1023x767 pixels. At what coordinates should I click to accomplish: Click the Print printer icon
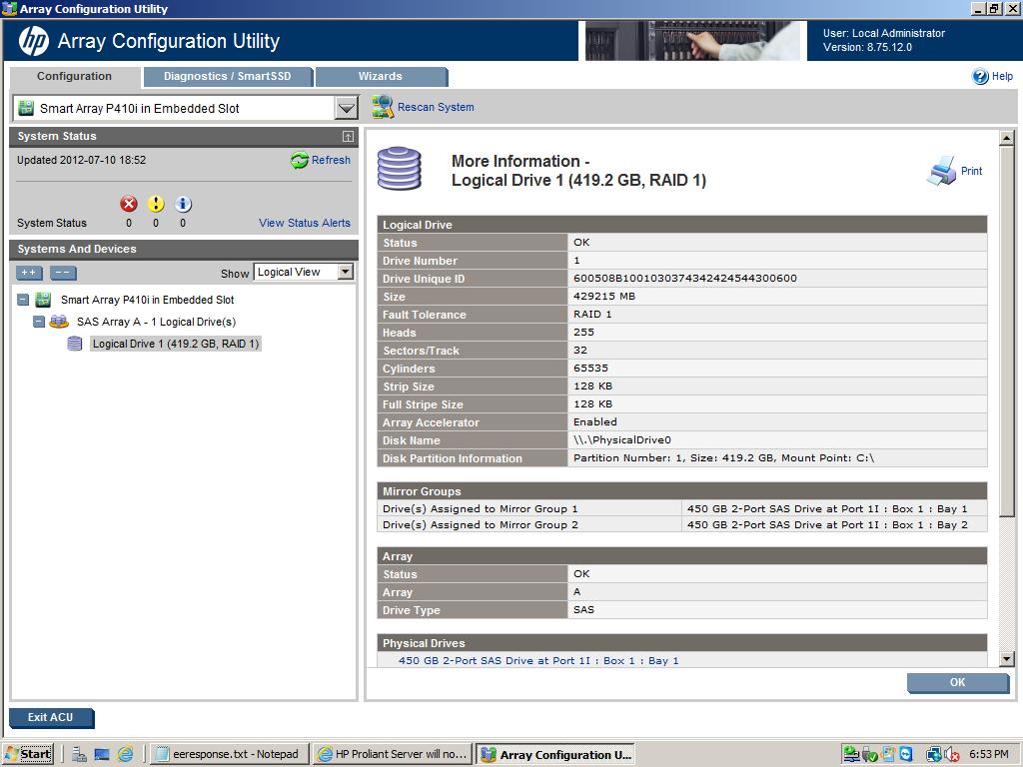point(941,171)
